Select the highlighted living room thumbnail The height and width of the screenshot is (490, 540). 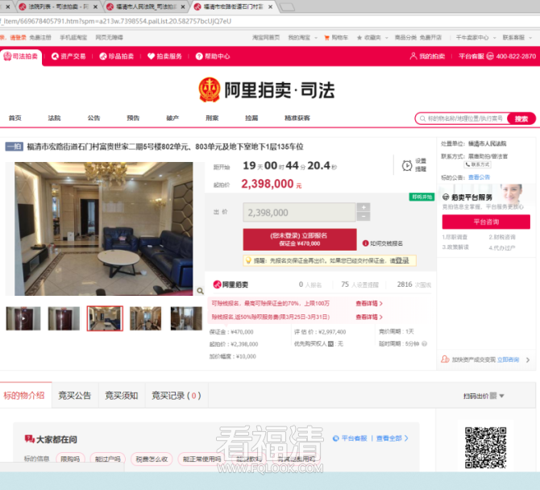[x=105, y=318]
